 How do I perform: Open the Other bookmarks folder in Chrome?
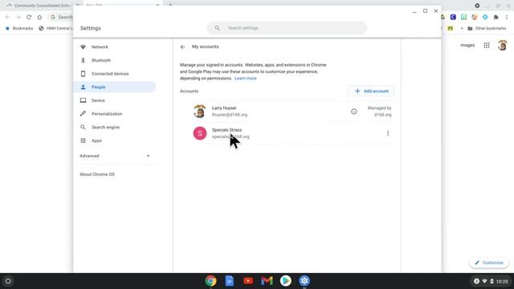487,29
